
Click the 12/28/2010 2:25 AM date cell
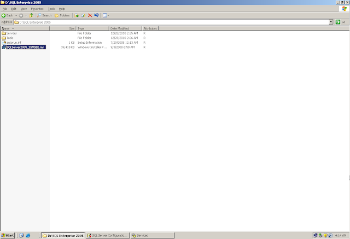click(124, 33)
